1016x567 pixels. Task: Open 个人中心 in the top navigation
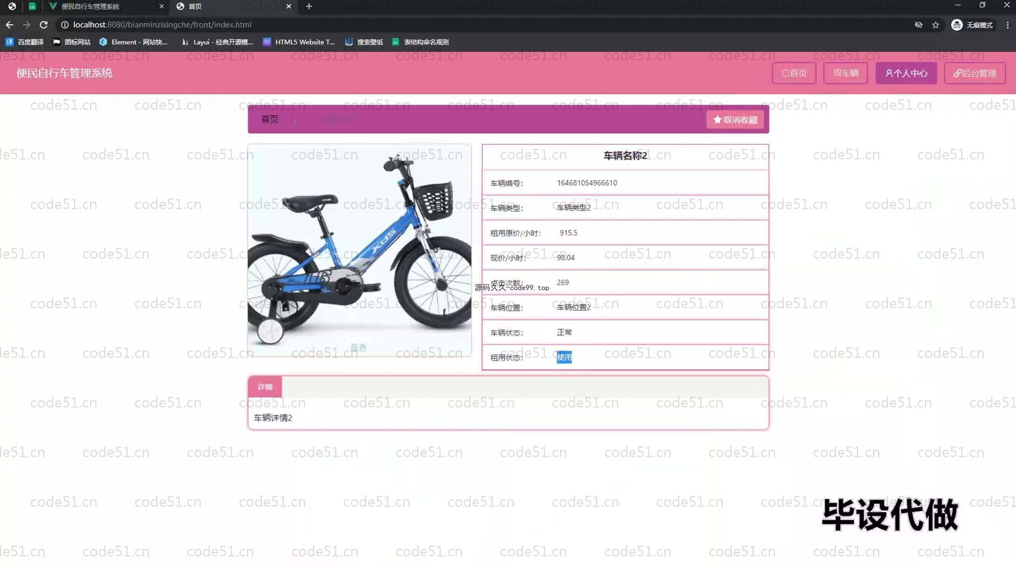pyautogui.click(x=906, y=73)
